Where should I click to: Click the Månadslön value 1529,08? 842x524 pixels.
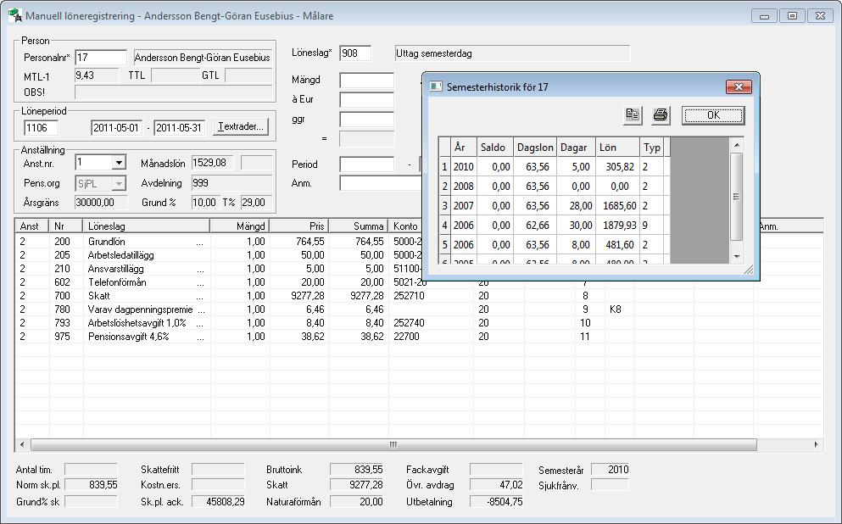point(213,163)
